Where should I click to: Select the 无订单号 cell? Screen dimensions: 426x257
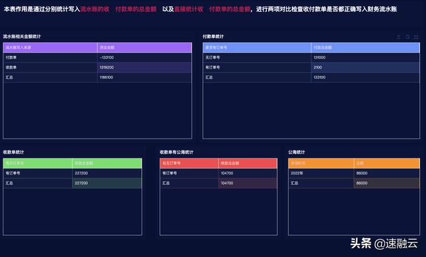257,57
